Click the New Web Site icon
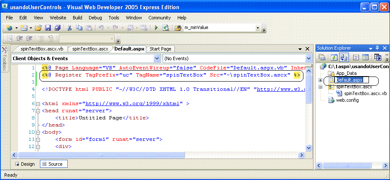The image size is (390, 180). [x=9, y=28]
